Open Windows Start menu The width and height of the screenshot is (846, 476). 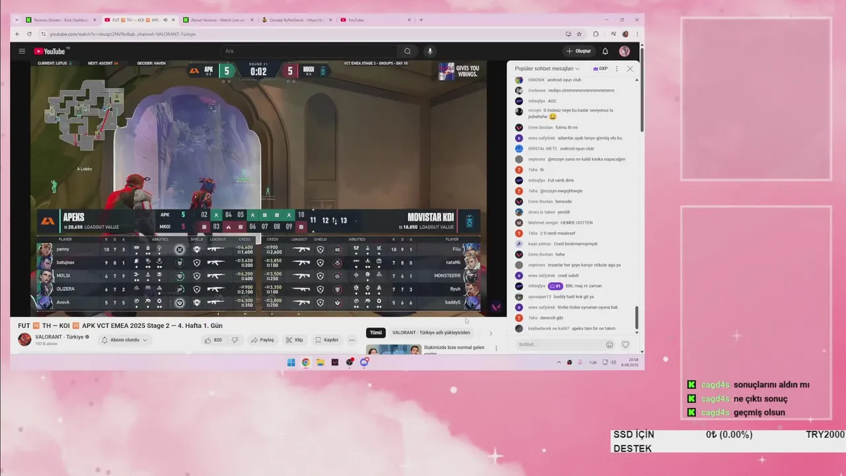(291, 362)
